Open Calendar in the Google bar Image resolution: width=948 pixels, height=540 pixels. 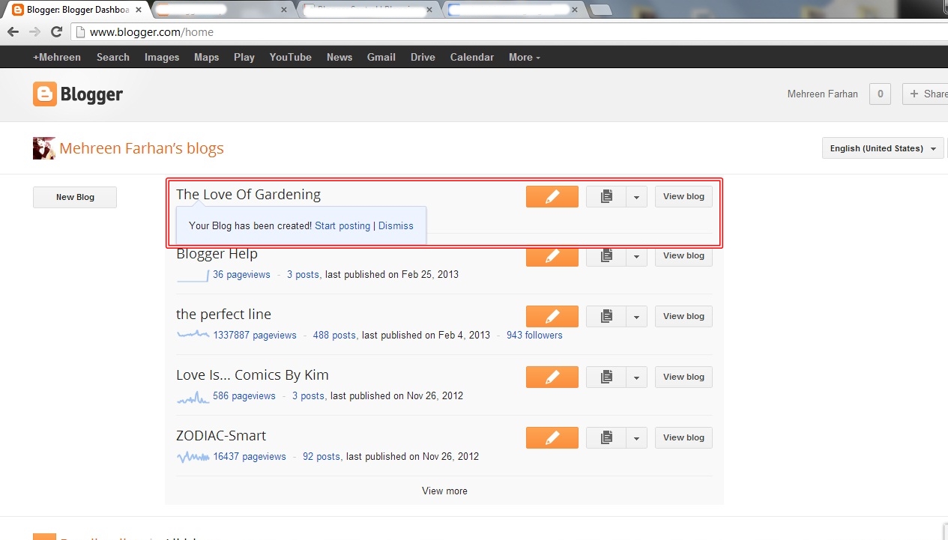tap(472, 57)
